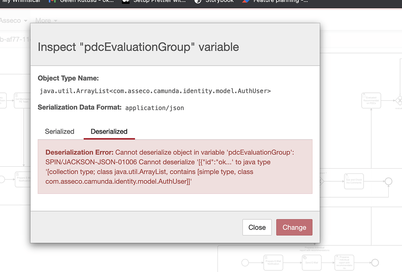Click bottom 'Prepare E-Mail Notification' task
402x272 pixels.
[273, 263]
